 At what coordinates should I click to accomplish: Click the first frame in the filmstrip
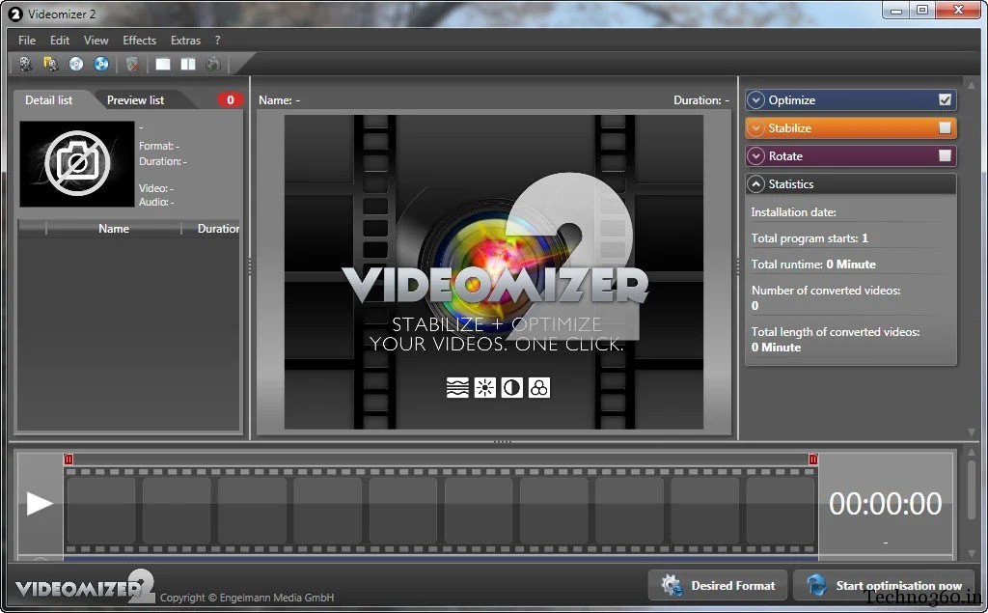pyautogui.click(x=100, y=511)
